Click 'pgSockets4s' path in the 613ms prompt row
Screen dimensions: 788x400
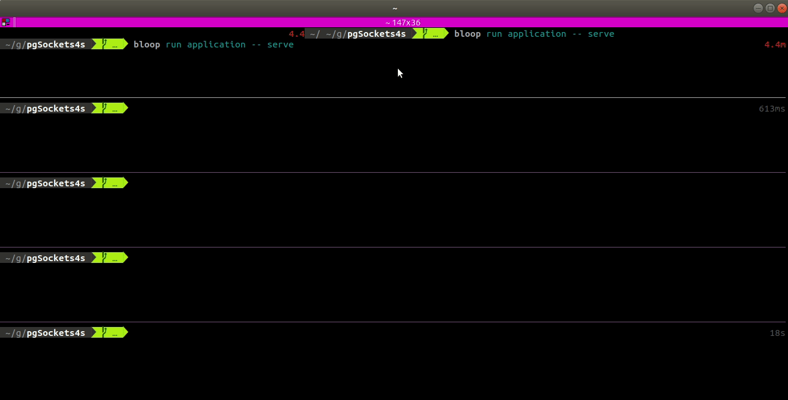pyautogui.click(x=56, y=109)
